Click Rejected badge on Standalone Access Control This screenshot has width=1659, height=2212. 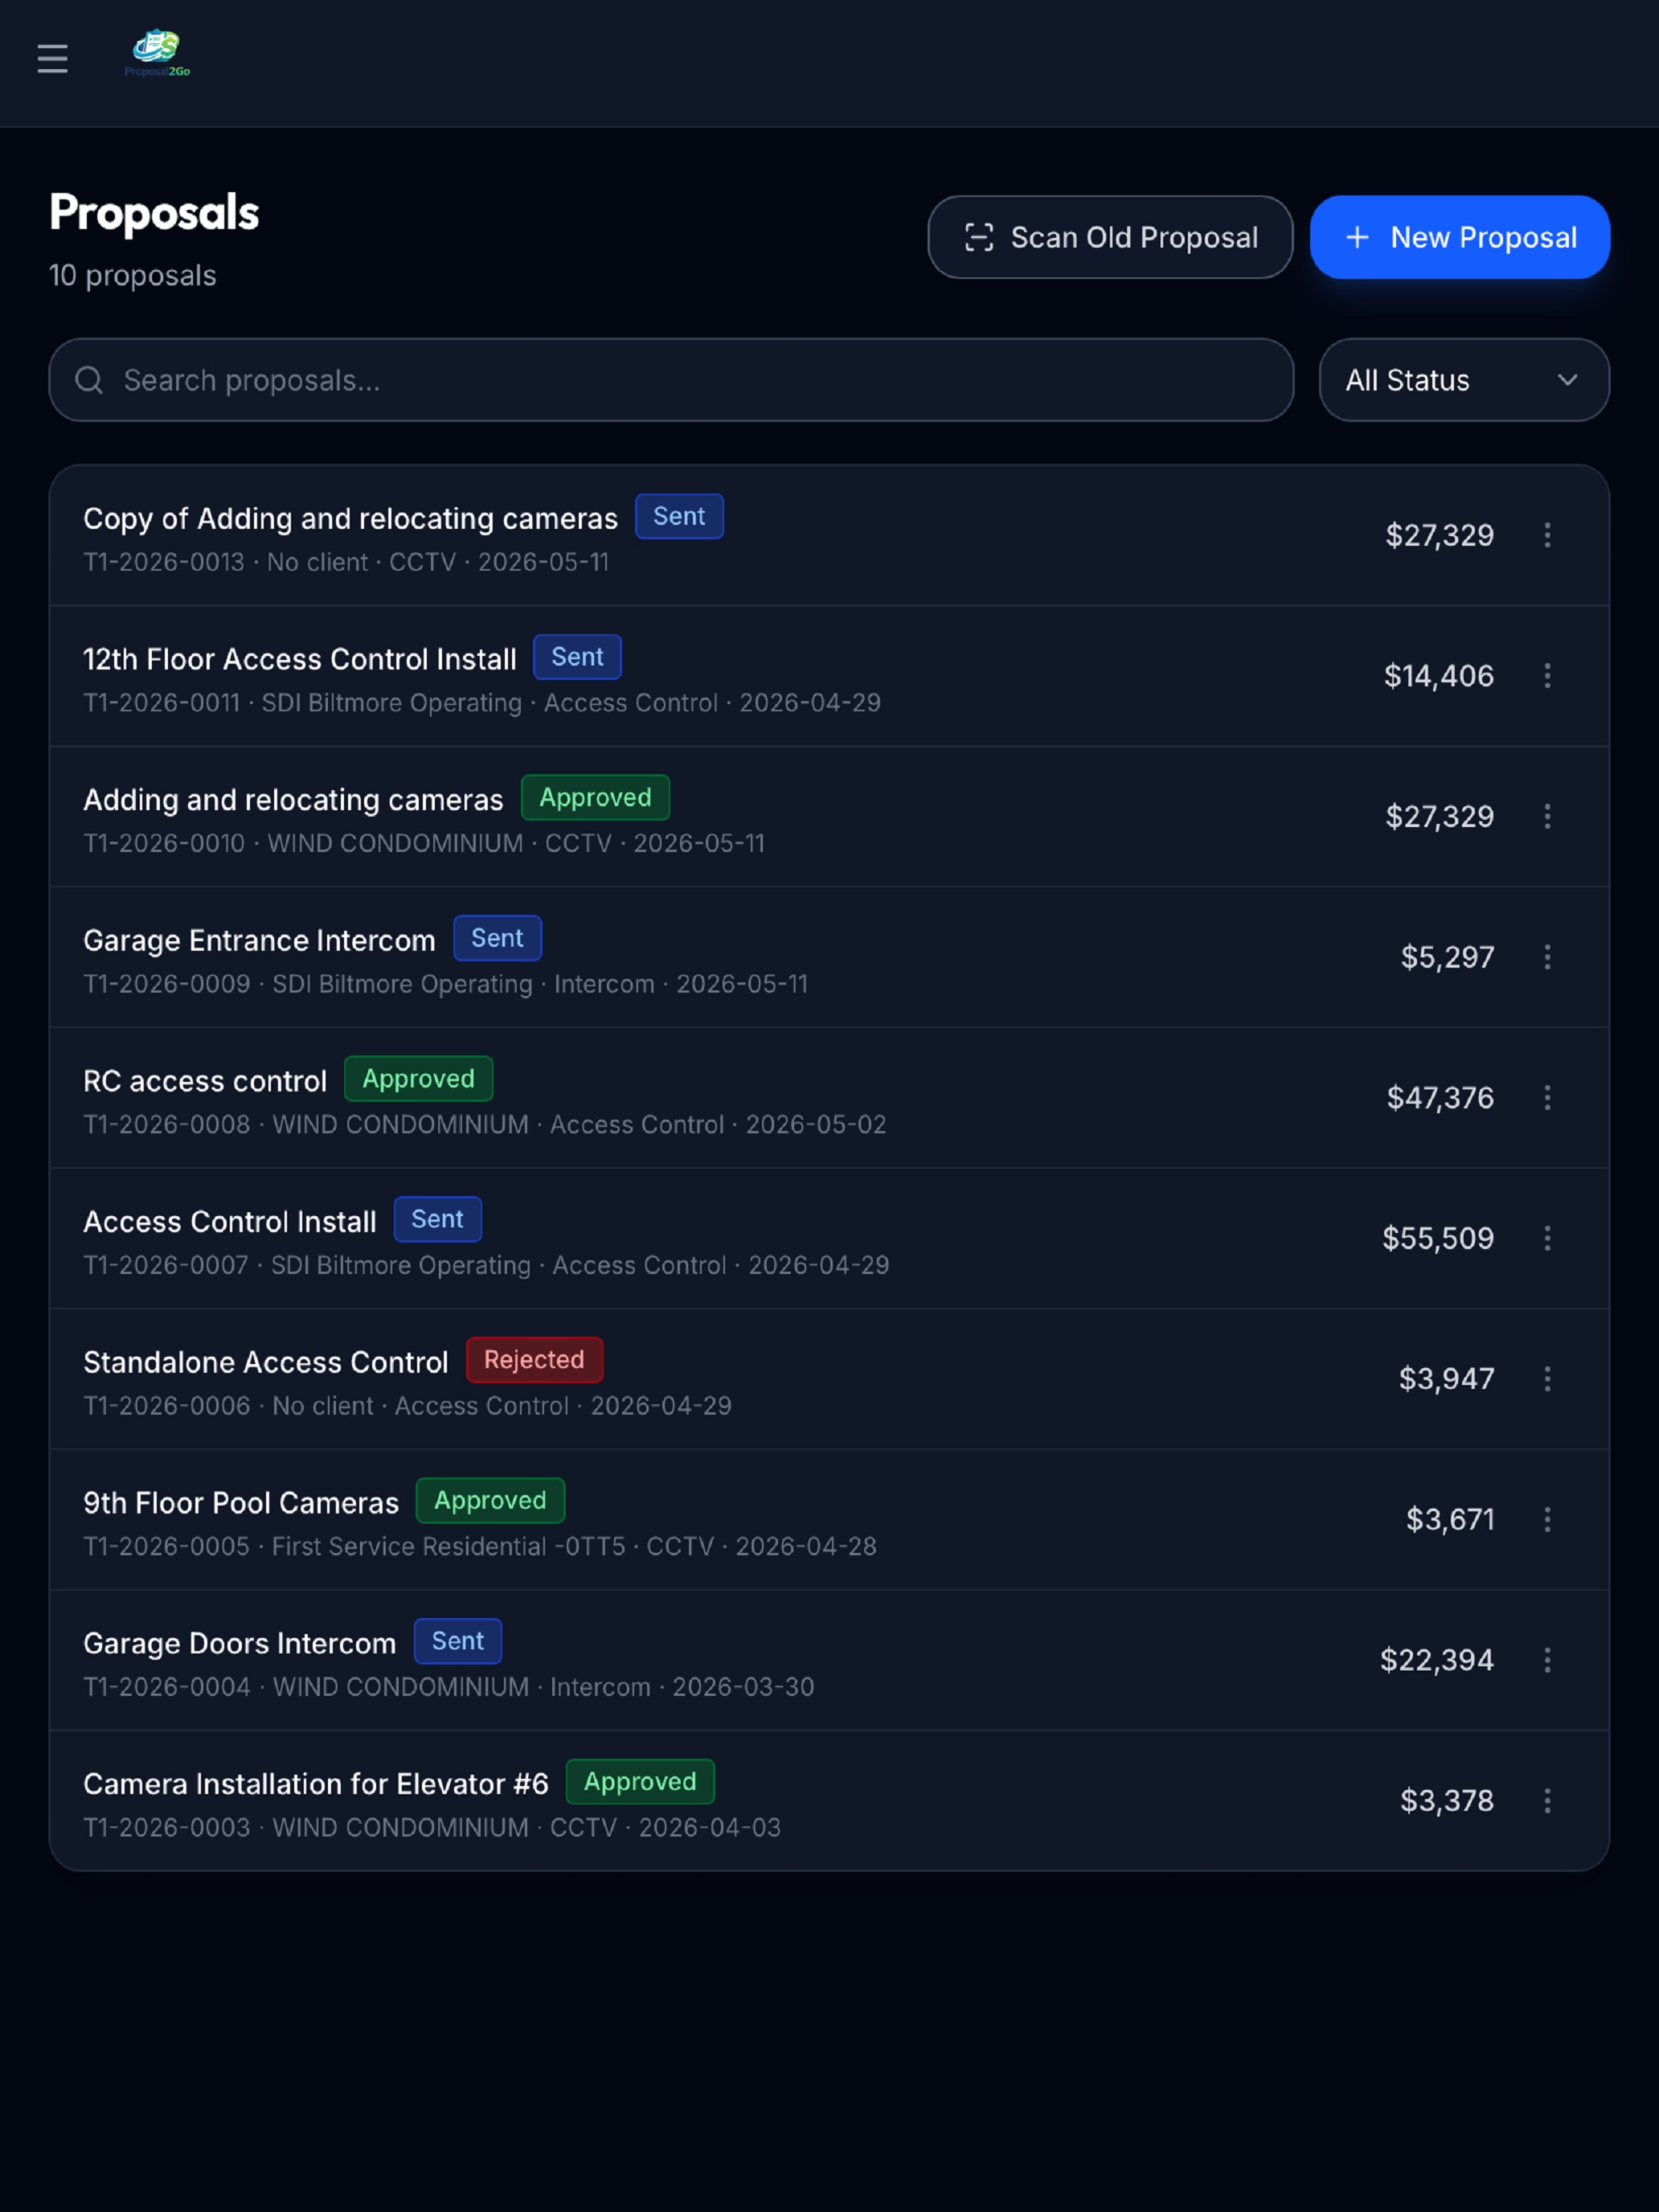534,1360
